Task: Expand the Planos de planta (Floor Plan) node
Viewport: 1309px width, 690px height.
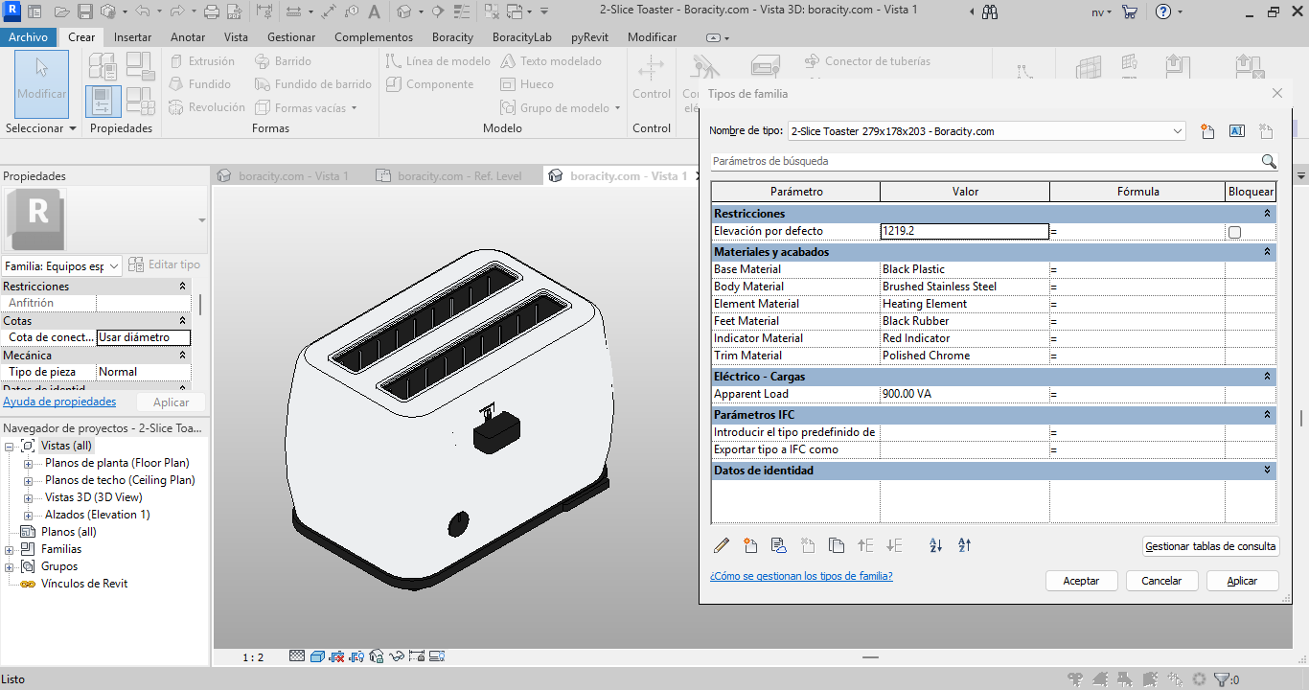Action: pos(28,463)
